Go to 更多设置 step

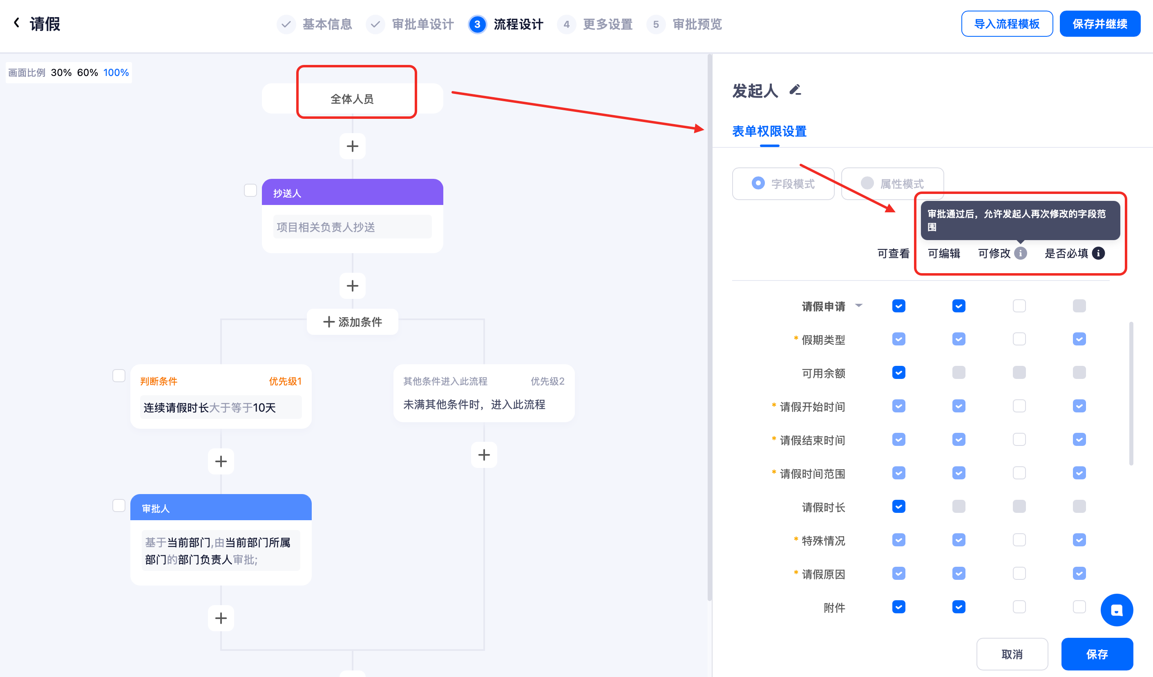pyautogui.click(x=607, y=24)
